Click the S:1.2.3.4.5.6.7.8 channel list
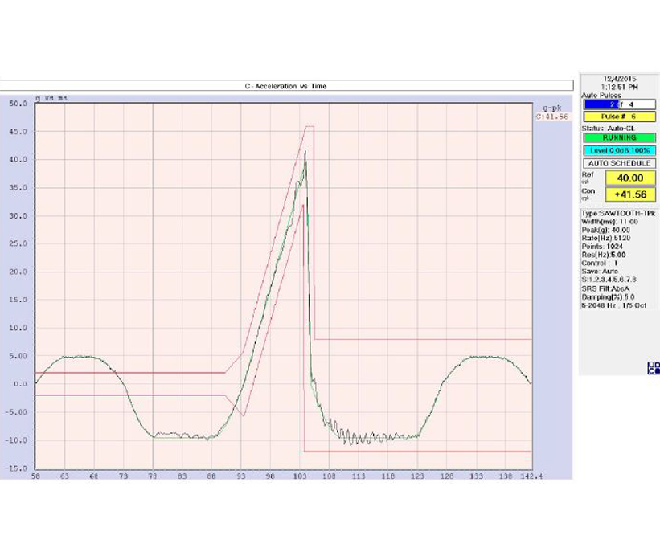660x552 pixels. click(x=609, y=280)
